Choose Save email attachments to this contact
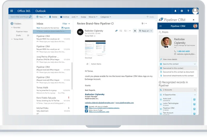The image size is (207, 138). pos(178,76)
